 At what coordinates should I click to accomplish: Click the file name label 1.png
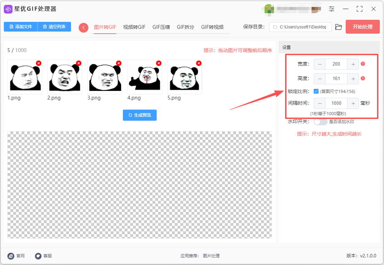pos(14,98)
